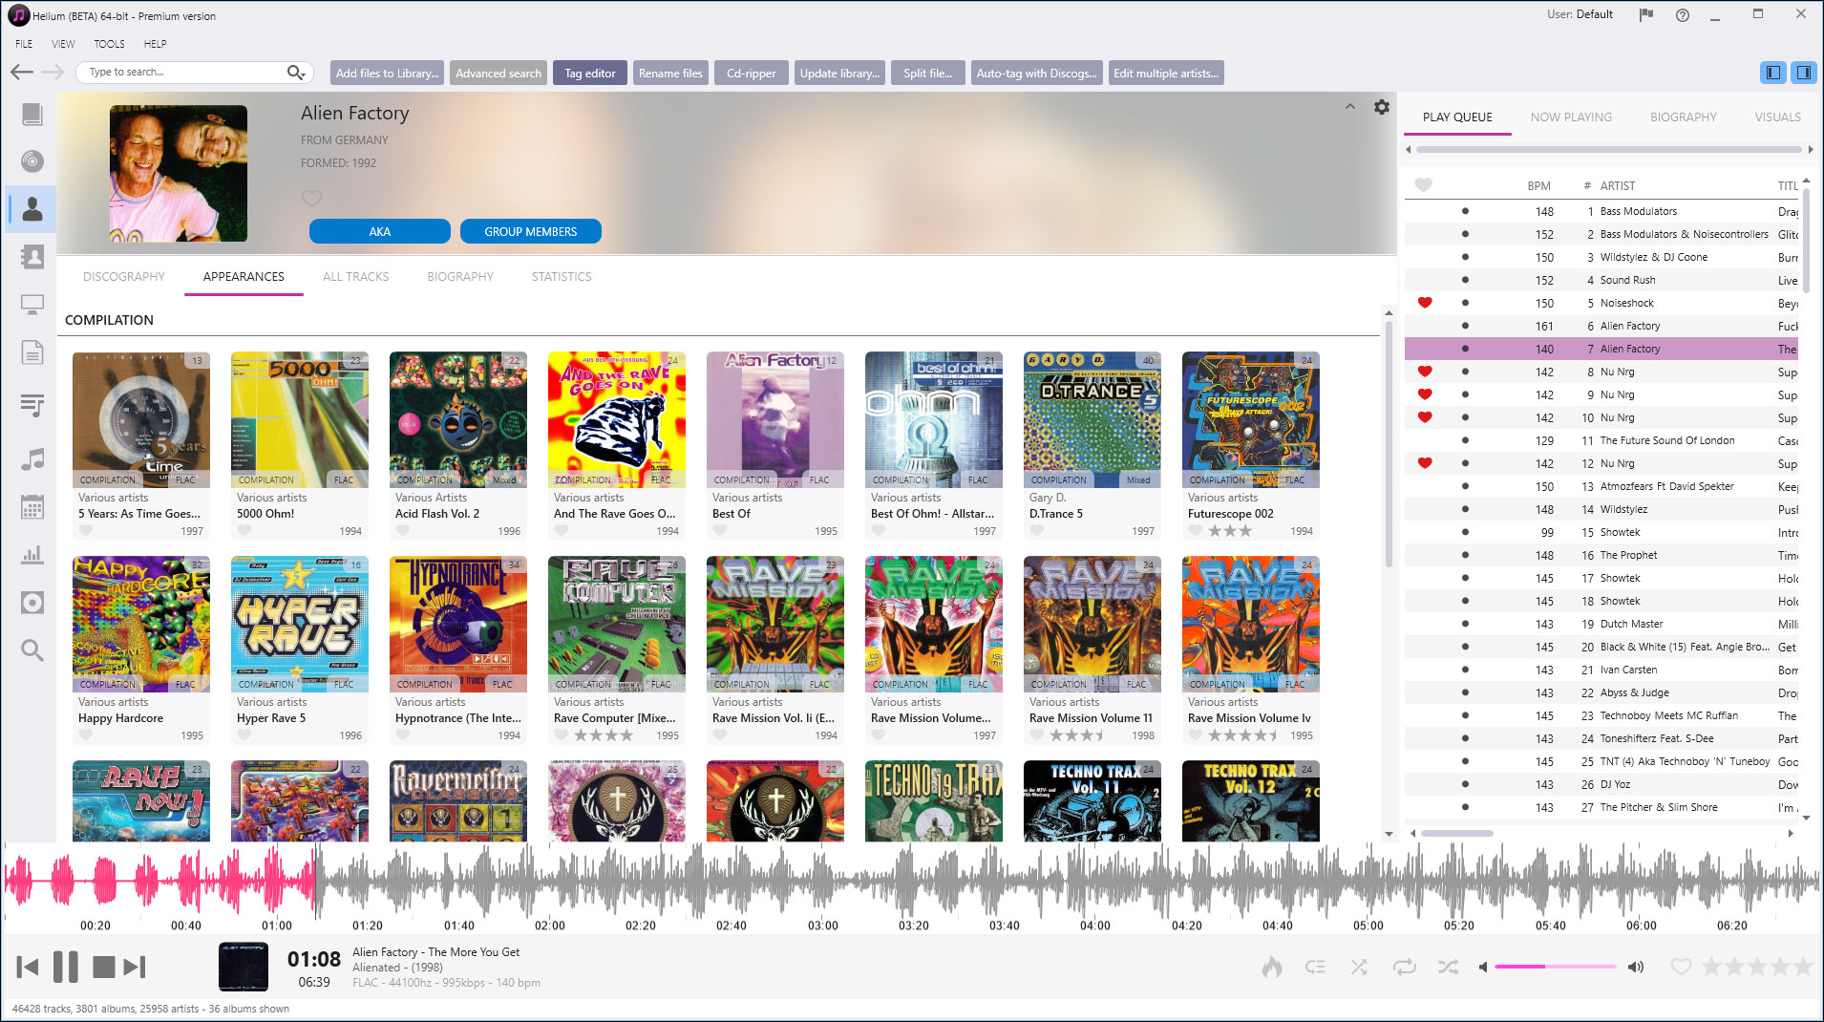This screenshot has width=1824, height=1022.
Task: Open the albums disc icon in the sidebar
Action: (32, 161)
